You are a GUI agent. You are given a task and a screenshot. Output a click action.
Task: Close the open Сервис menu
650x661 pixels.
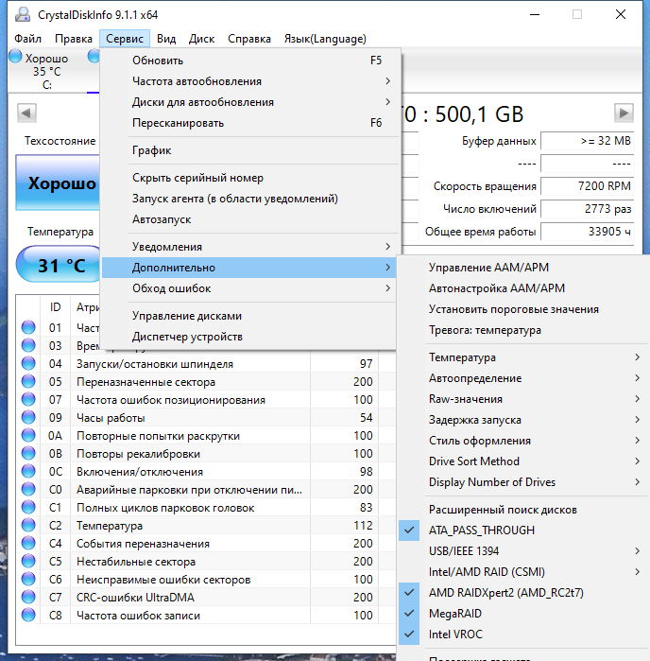point(125,39)
